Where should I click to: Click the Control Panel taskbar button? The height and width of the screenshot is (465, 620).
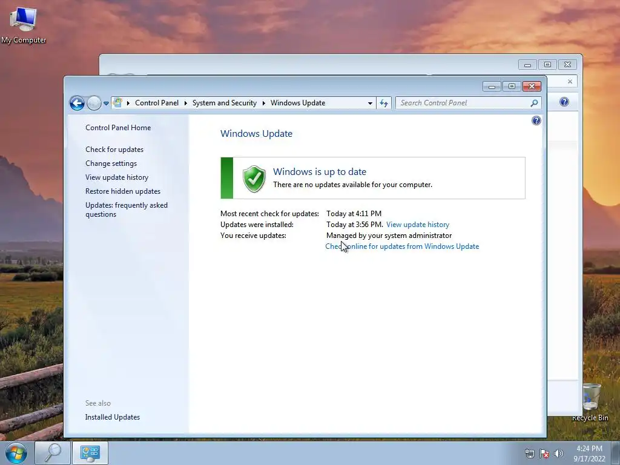(x=90, y=453)
